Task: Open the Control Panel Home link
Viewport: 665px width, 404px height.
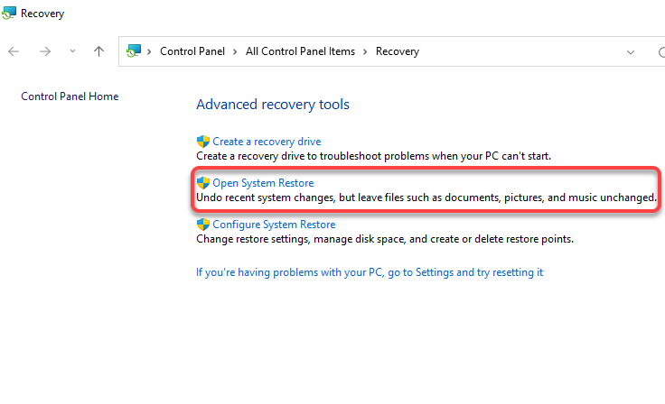Action: (70, 96)
